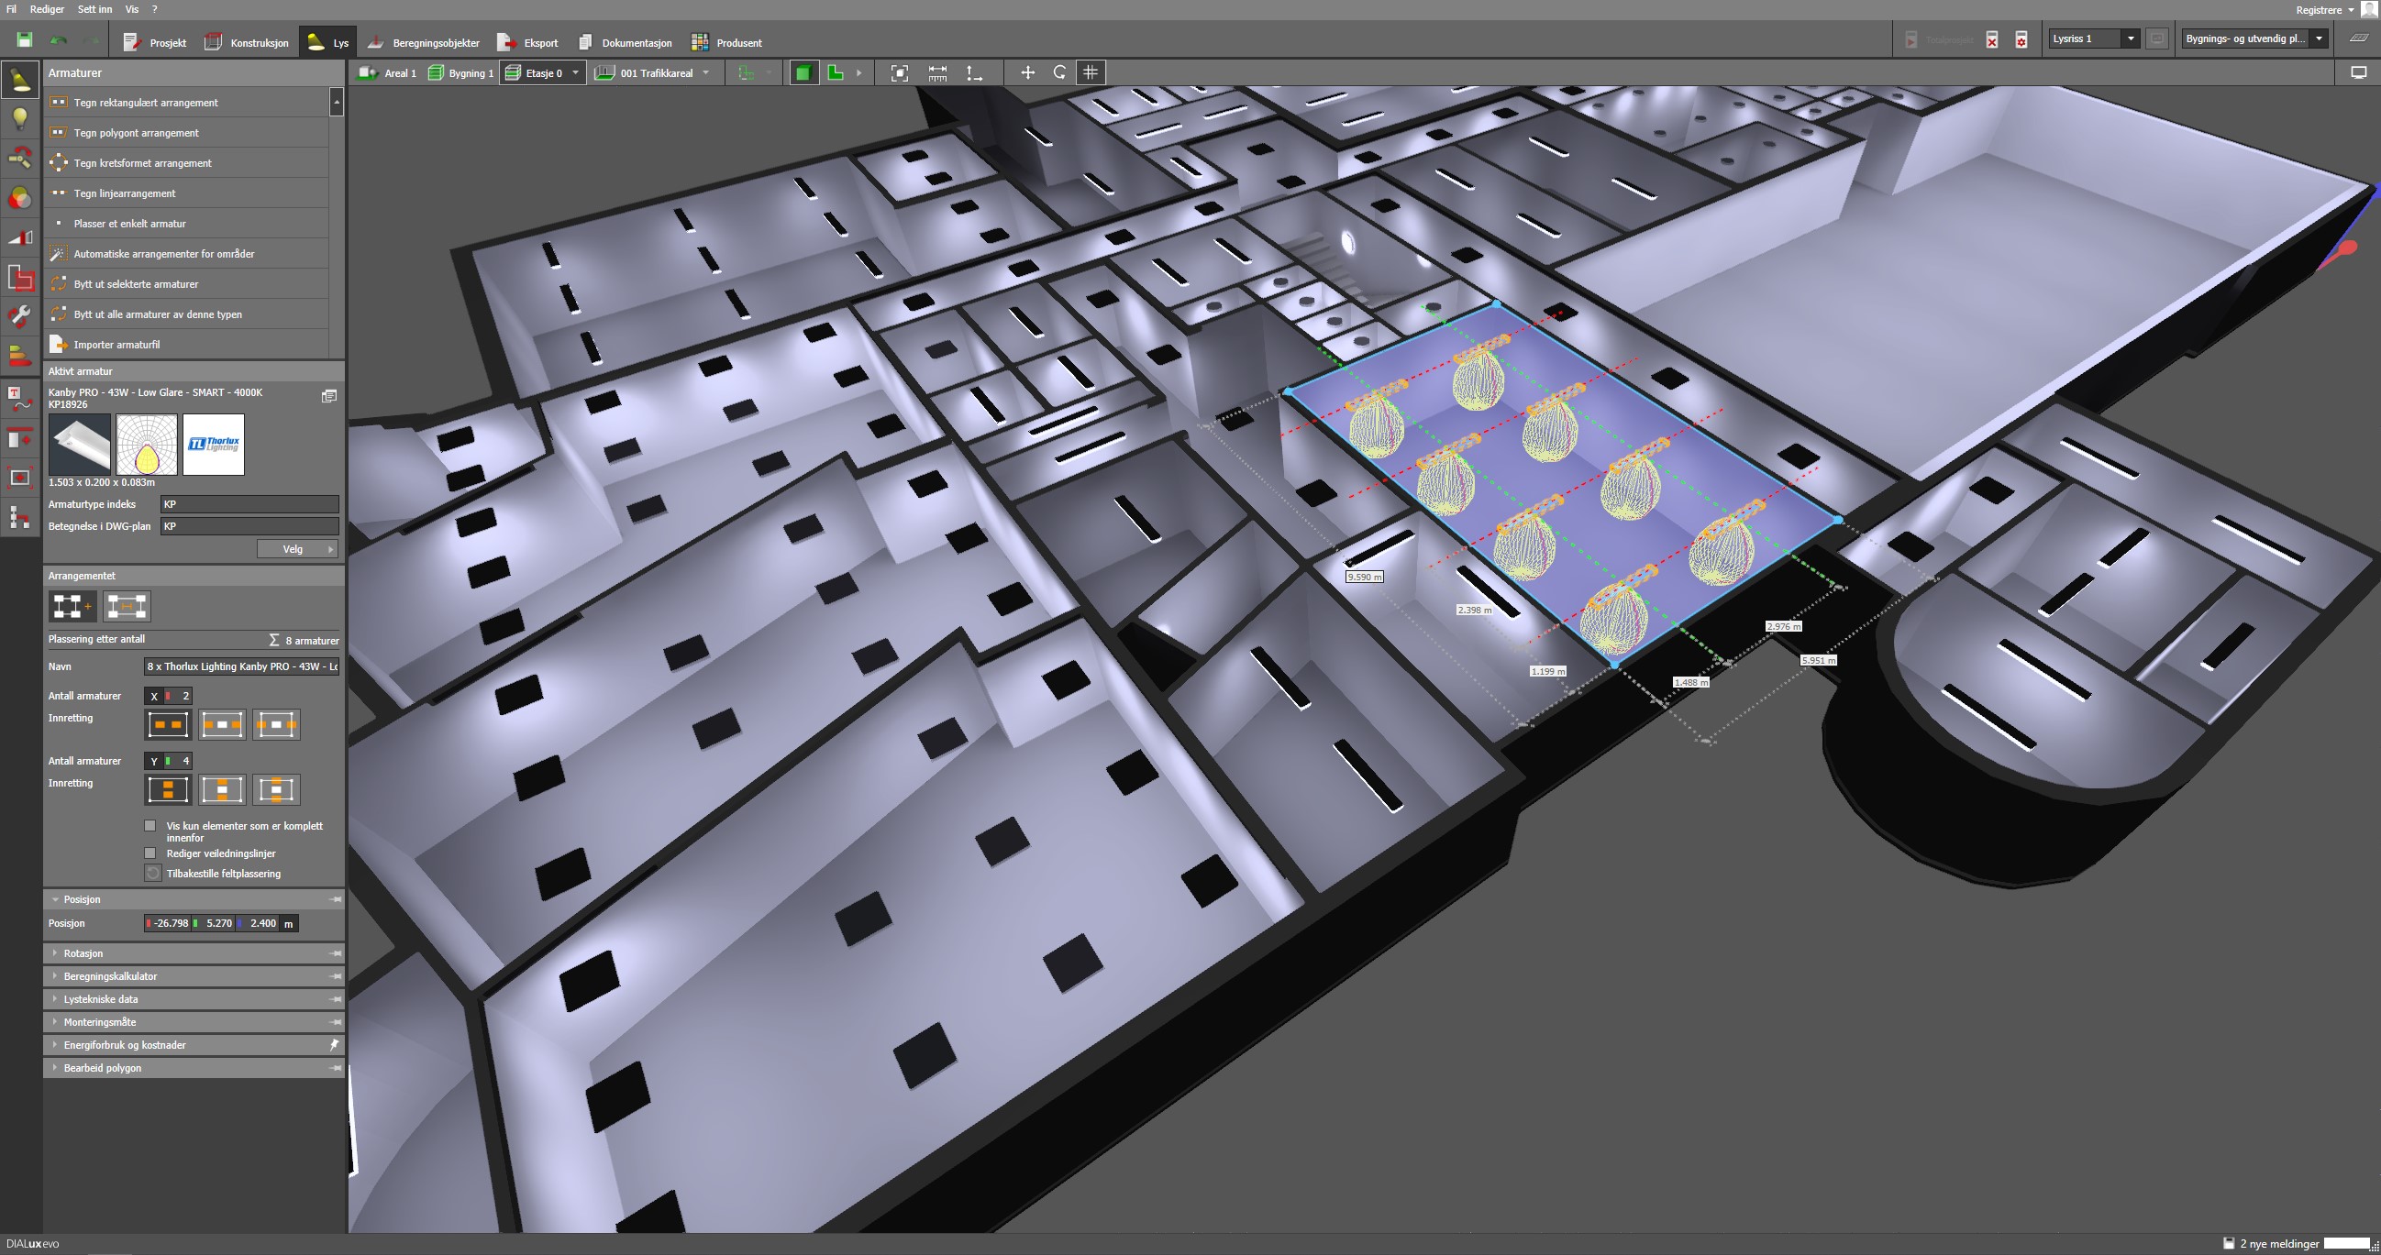Open the light bulb lamps tool
Image resolution: width=2381 pixels, height=1255 pixels.
tap(20, 119)
